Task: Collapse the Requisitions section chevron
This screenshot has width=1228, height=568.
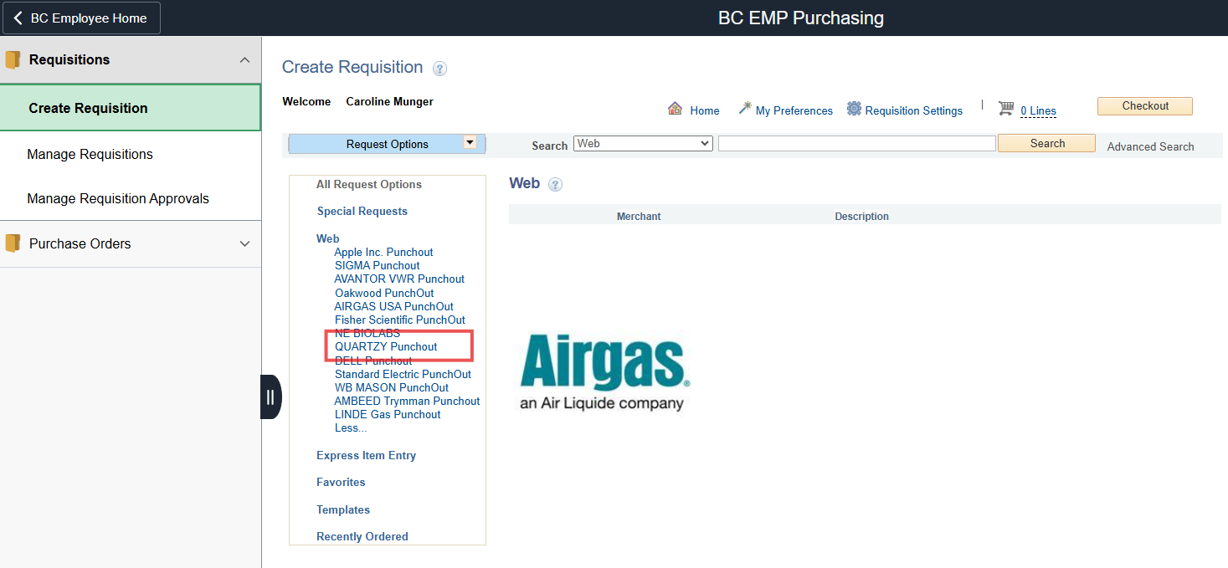Action: point(244,60)
